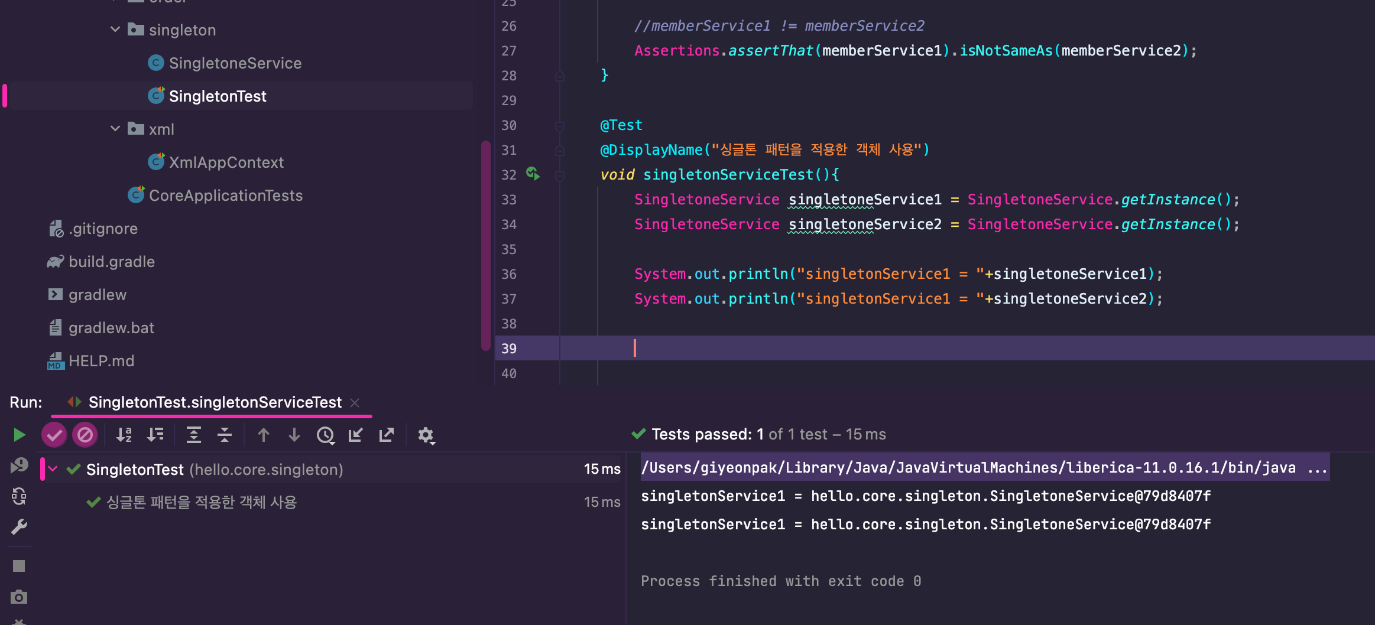Screen dimensions: 1375x625
Task: Click 'Tests passed: 1 of 1 test' status
Action: pos(758,435)
